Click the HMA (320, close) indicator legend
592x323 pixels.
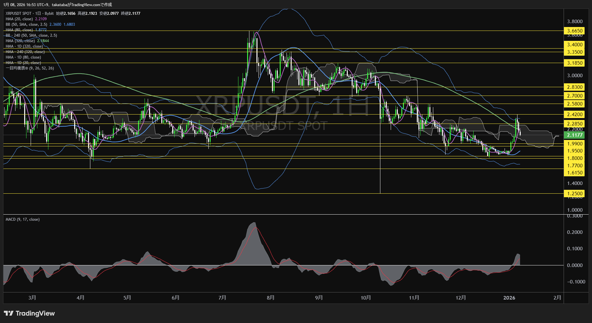coord(20,41)
